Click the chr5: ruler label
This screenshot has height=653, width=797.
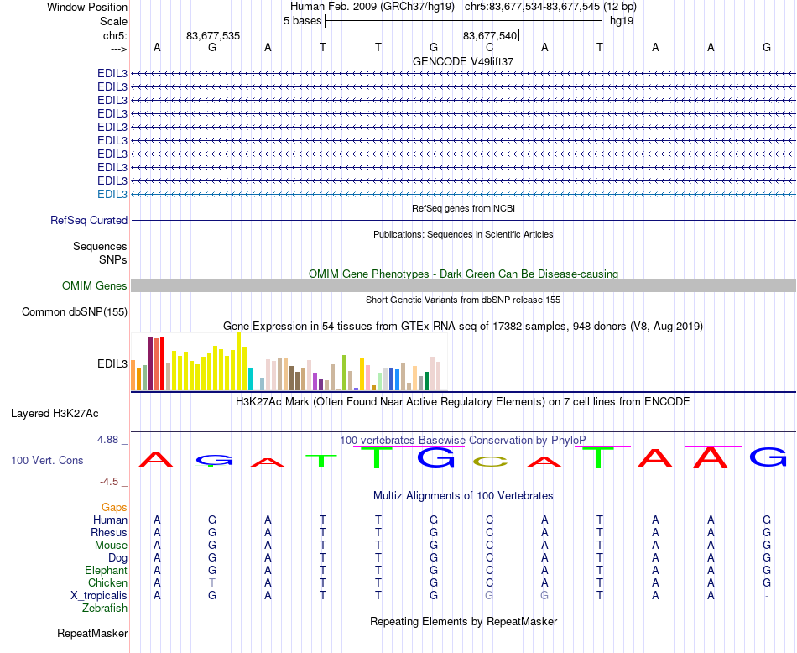point(115,35)
